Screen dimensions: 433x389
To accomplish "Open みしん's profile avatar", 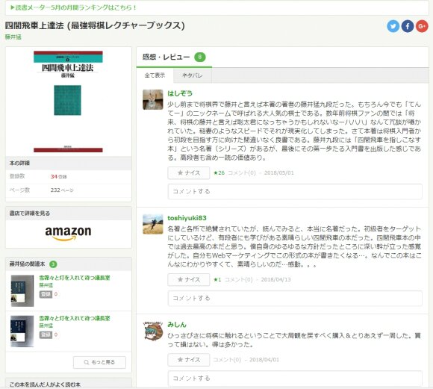I will [153, 331].
